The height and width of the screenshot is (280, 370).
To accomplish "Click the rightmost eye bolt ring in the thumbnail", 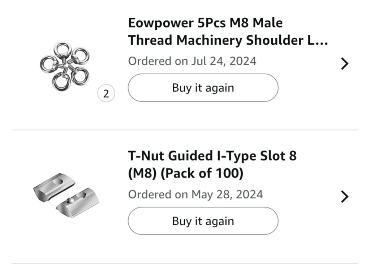I will coord(80,56).
